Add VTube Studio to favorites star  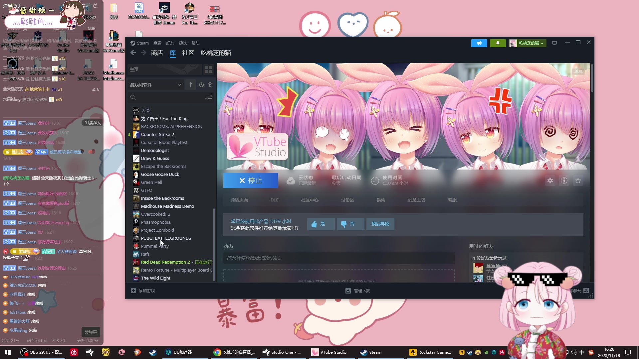point(578,180)
